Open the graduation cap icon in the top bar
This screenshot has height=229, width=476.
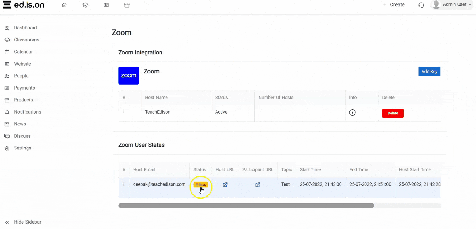(x=85, y=5)
